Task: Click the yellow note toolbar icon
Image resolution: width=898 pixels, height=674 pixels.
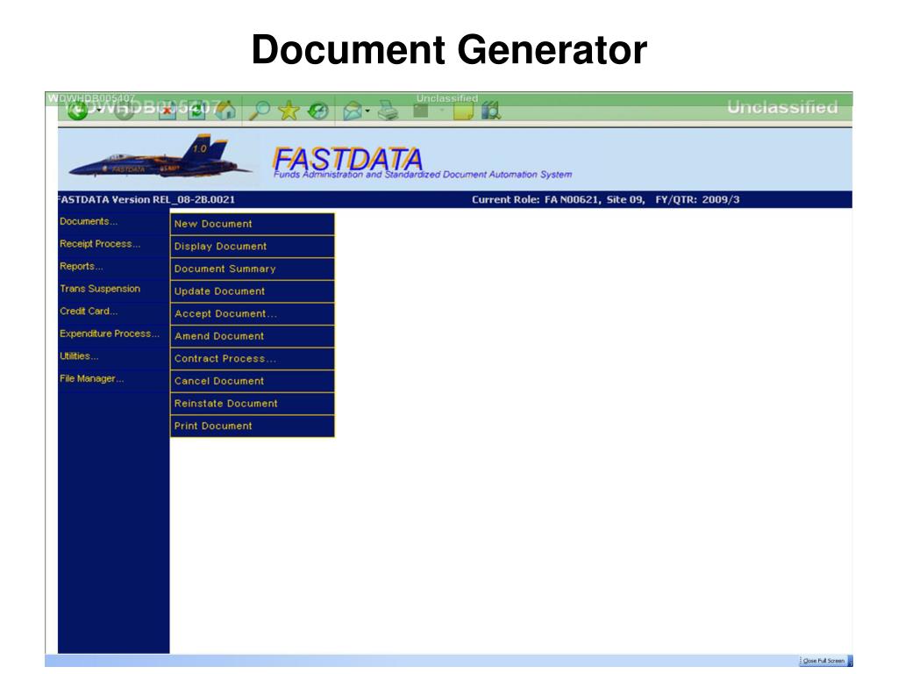Action: (463, 111)
